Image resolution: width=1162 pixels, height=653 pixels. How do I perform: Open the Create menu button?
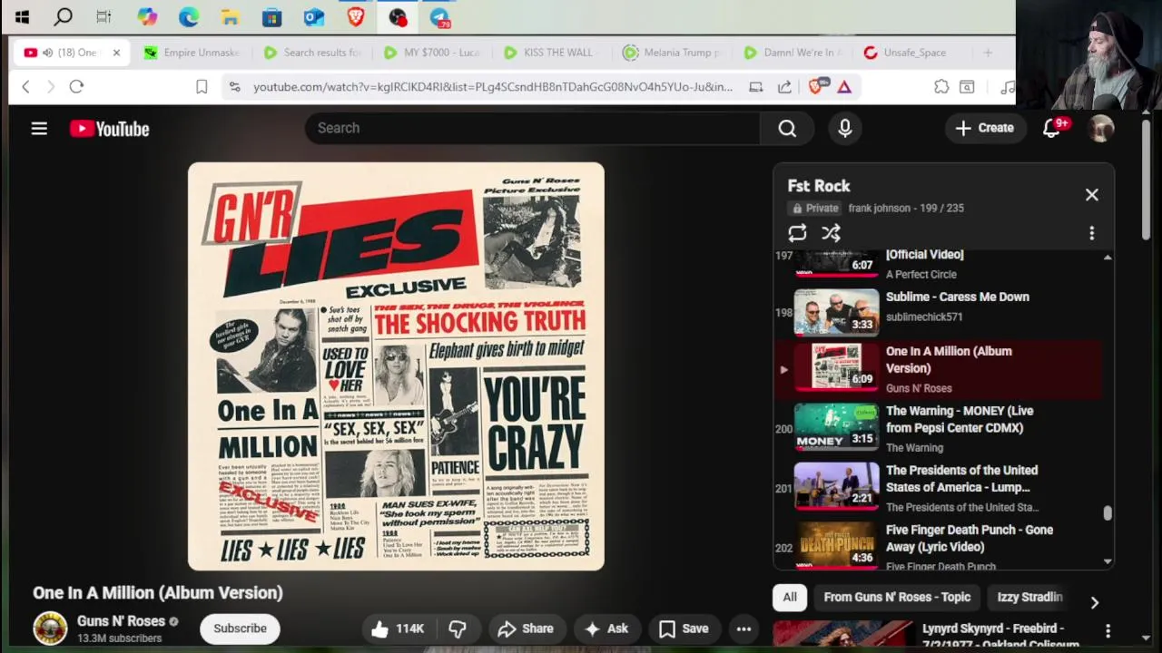click(x=984, y=128)
